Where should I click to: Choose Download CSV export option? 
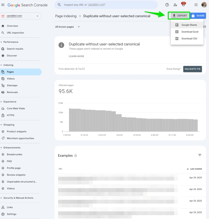coord(187,39)
